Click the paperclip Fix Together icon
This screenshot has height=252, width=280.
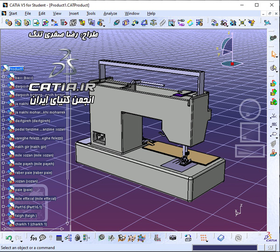click(162, 23)
